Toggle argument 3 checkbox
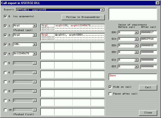 (5, 44)
